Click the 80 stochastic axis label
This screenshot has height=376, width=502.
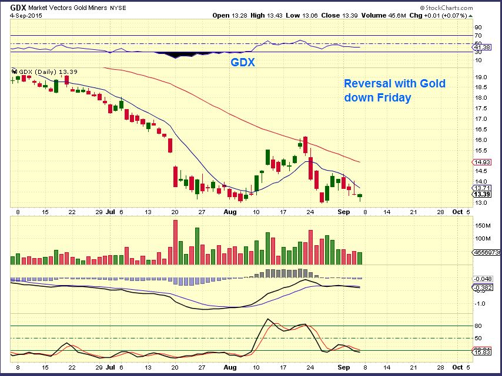(x=478, y=326)
